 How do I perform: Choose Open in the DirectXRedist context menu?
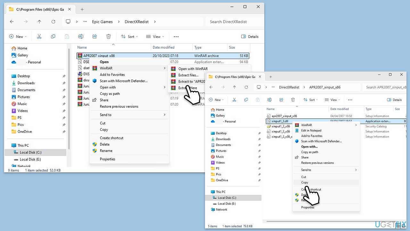point(104,62)
